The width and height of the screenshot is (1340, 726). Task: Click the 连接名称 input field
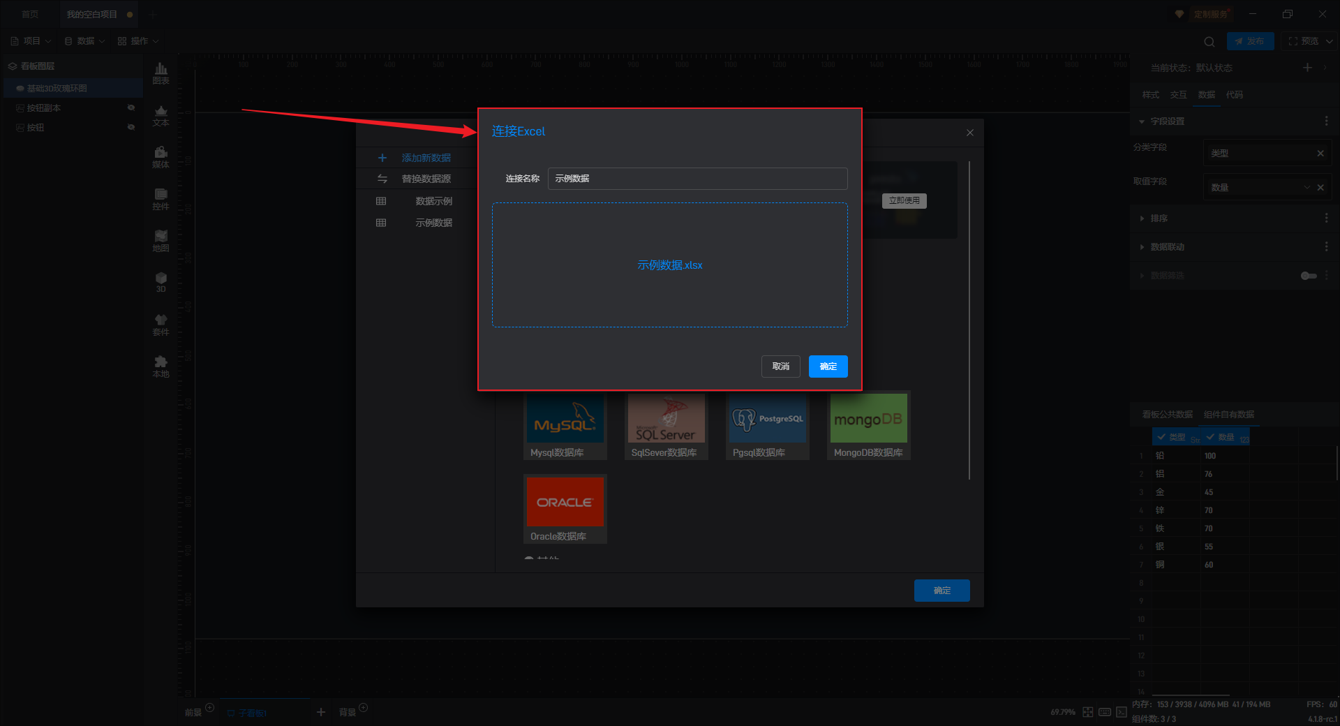[x=698, y=179]
